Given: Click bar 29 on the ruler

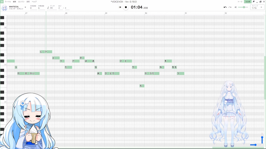Looking at the screenshot, I should [106, 13].
